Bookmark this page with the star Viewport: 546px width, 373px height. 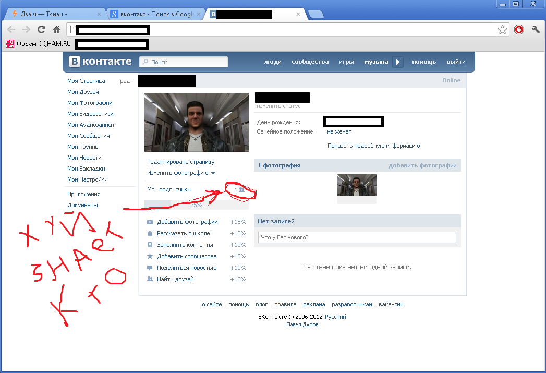pos(502,30)
